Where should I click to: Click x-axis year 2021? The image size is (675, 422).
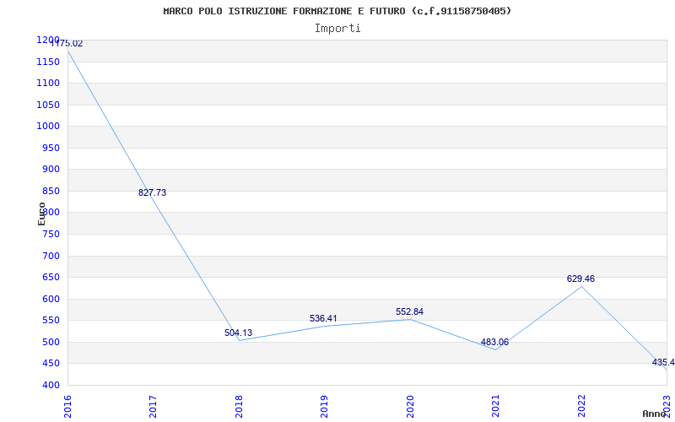coord(495,407)
